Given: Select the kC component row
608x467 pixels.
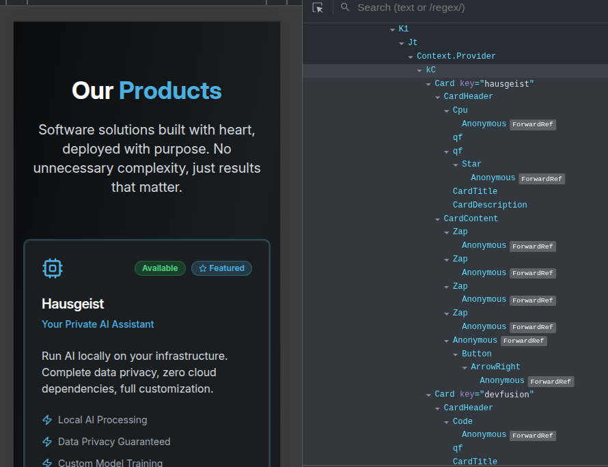Looking at the screenshot, I should 430,70.
